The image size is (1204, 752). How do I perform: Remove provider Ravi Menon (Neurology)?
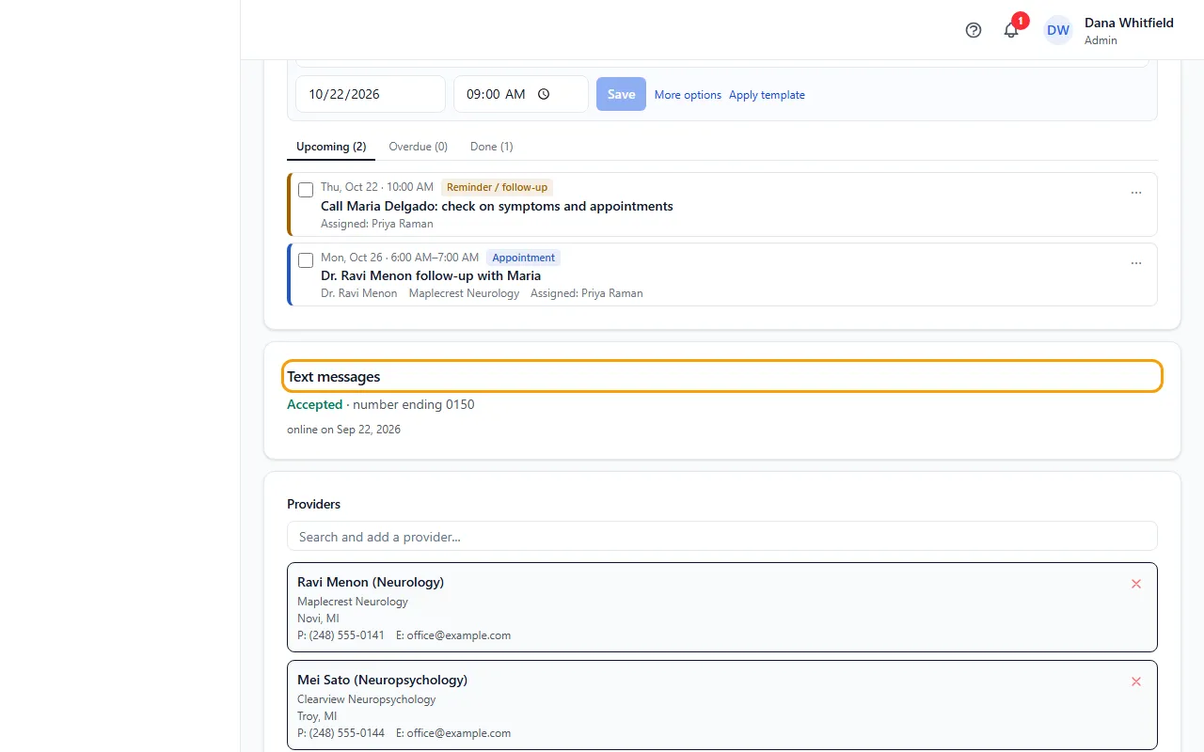(1136, 584)
